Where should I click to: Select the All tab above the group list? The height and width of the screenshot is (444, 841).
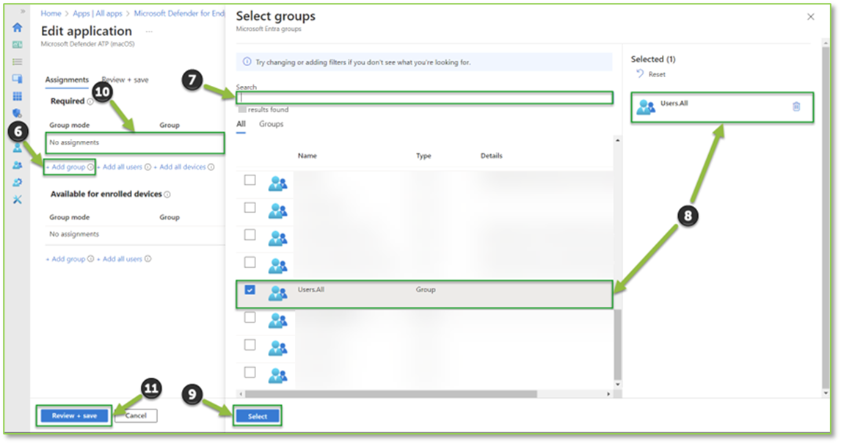pos(239,124)
